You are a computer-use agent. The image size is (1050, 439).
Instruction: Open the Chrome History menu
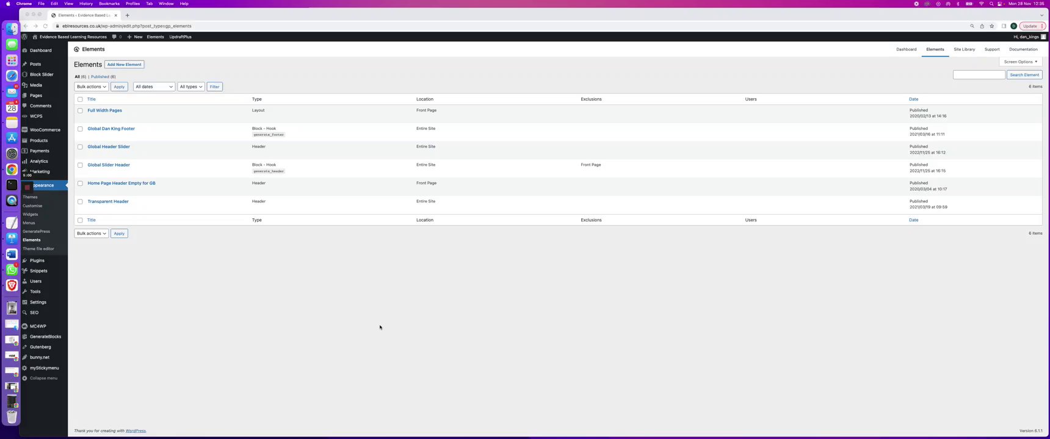coord(86,4)
